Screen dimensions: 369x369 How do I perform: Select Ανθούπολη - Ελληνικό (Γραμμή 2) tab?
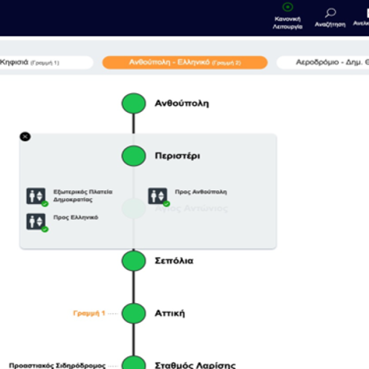[184, 62]
